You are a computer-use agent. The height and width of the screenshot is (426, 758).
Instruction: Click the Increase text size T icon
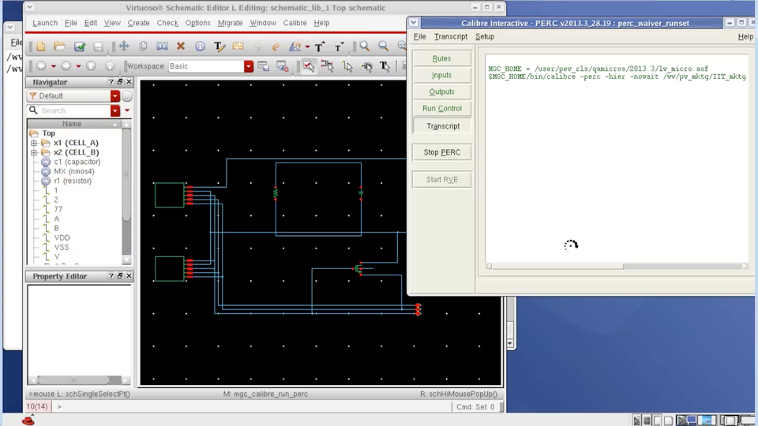click(320, 47)
